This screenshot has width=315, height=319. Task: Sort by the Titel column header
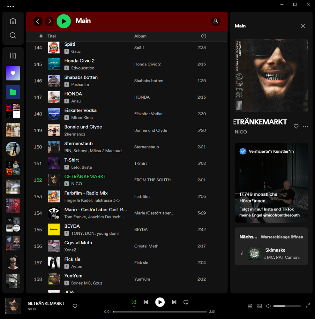coord(52,36)
